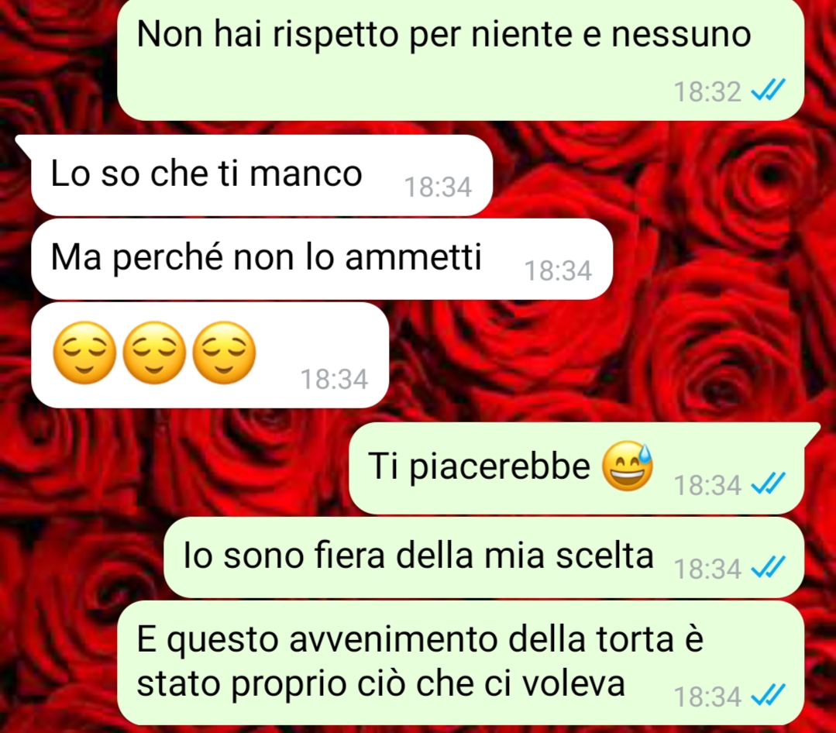The height and width of the screenshot is (733, 836).
Task: Click the 18:32 timestamp on top message
Action: (707, 91)
